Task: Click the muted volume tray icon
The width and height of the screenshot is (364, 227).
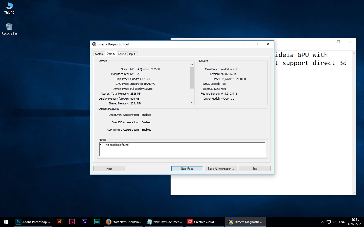Action: (334, 222)
